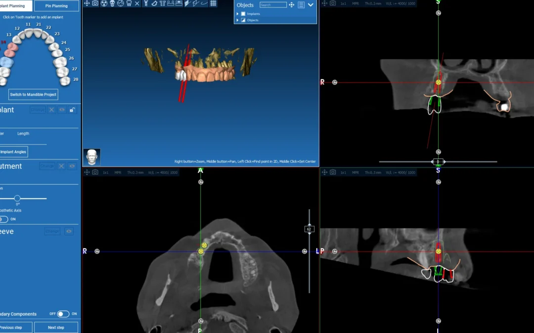Image resolution: width=534 pixels, height=333 pixels.
Task: Select the curve line tool icon
Action: [x=204, y=3]
